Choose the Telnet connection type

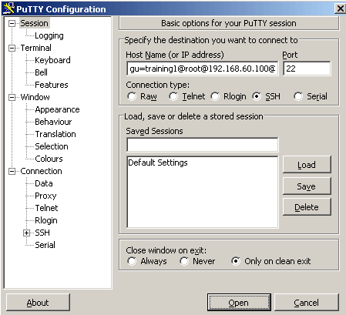173,96
